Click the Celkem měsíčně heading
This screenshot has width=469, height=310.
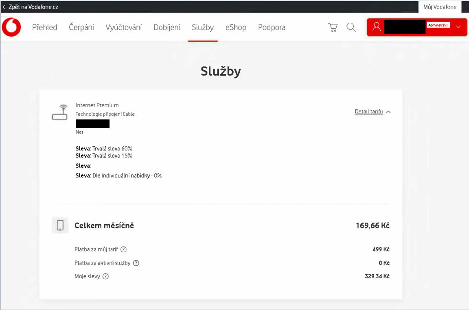104,225
